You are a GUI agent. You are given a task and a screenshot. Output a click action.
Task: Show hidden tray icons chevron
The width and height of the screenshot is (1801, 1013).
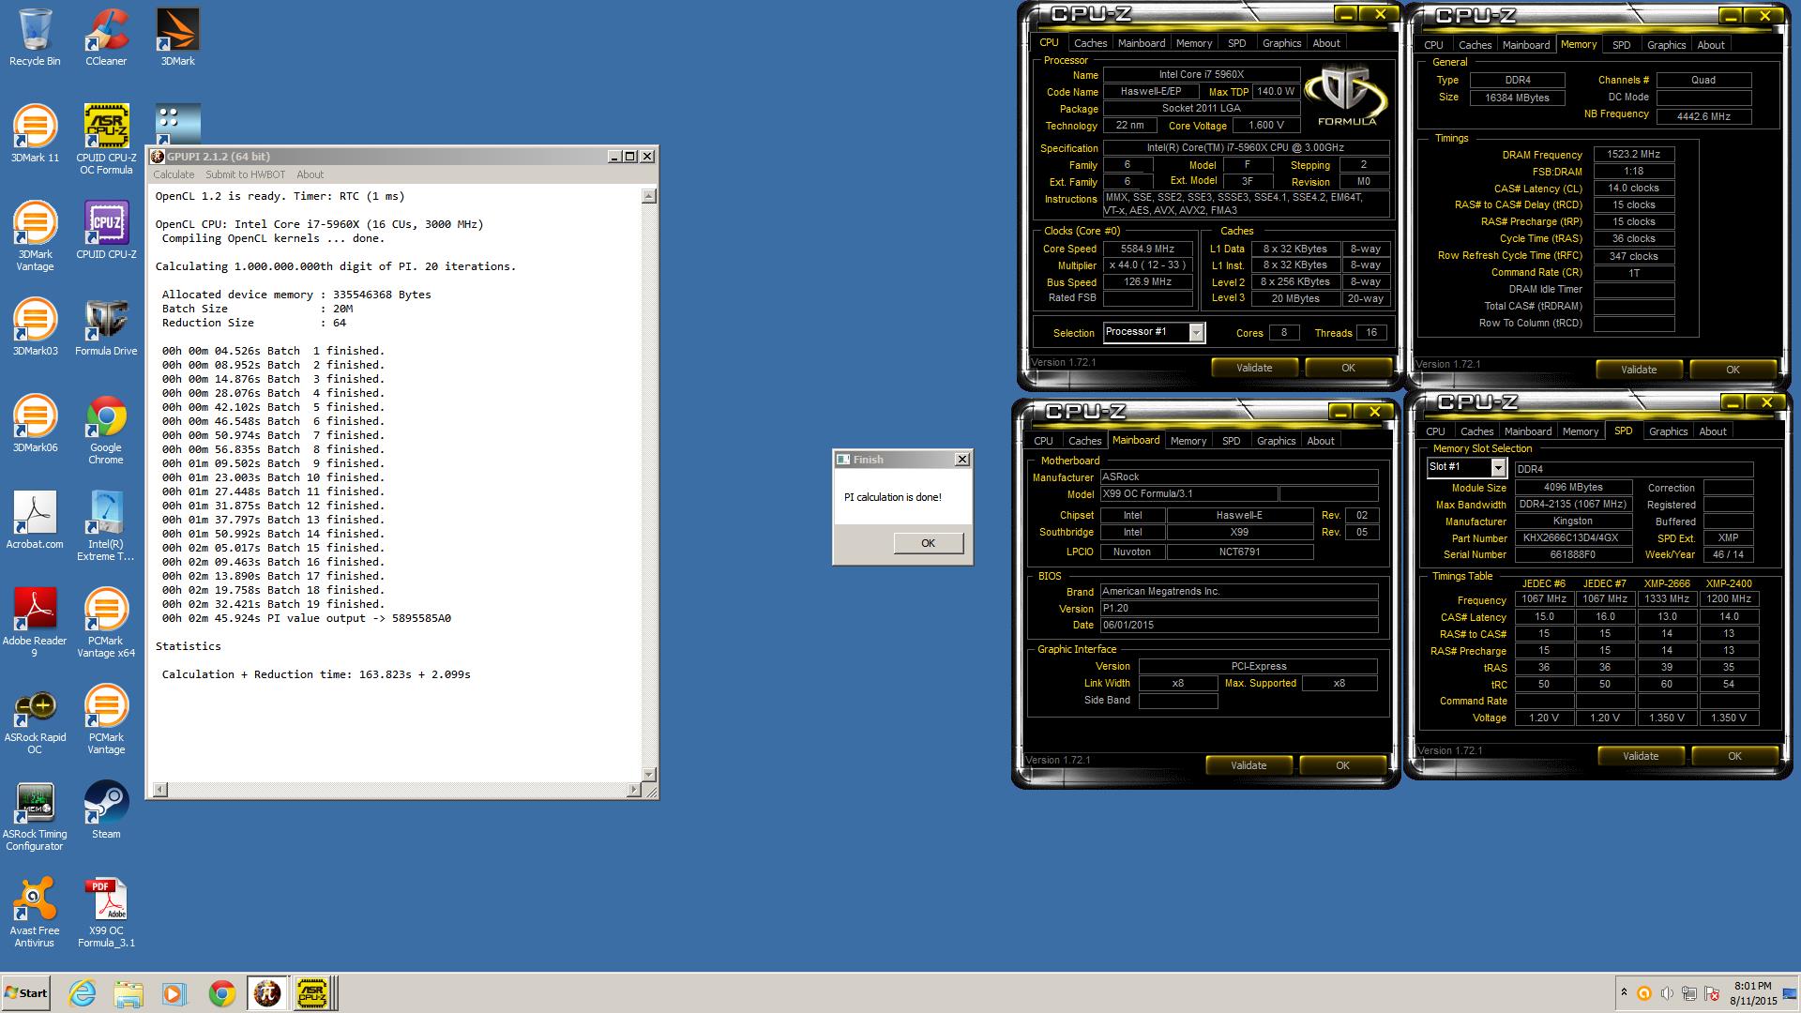point(1624,992)
